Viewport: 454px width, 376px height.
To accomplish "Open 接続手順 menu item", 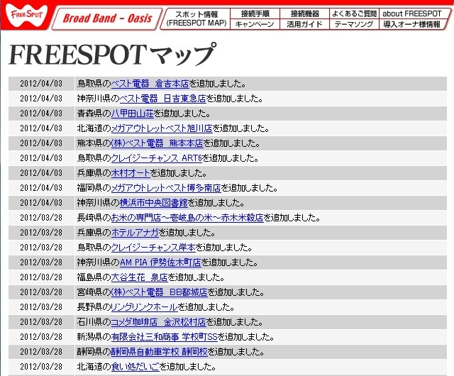I will (x=255, y=13).
